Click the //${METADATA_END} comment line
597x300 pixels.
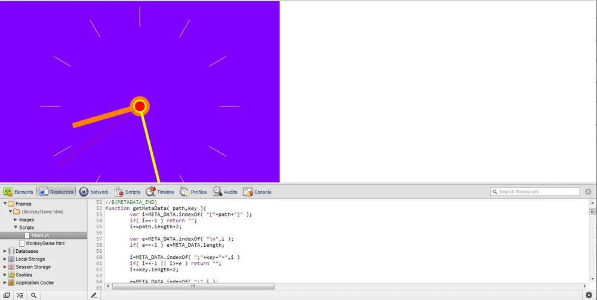[x=131, y=202]
